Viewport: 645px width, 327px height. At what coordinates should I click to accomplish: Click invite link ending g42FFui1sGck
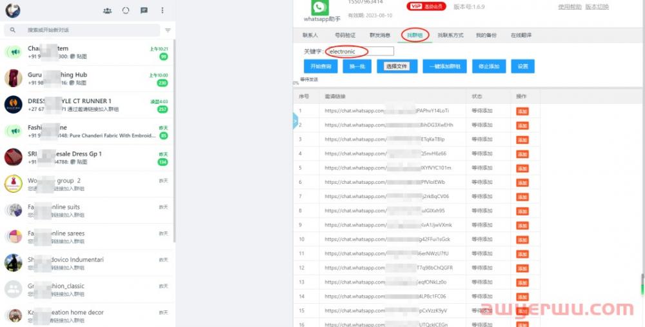pos(387,239)
